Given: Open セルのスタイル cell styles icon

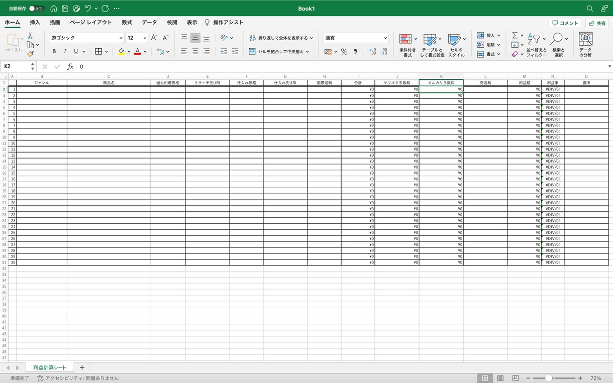Looking at the screenshot, I should [x=456, y=45].
